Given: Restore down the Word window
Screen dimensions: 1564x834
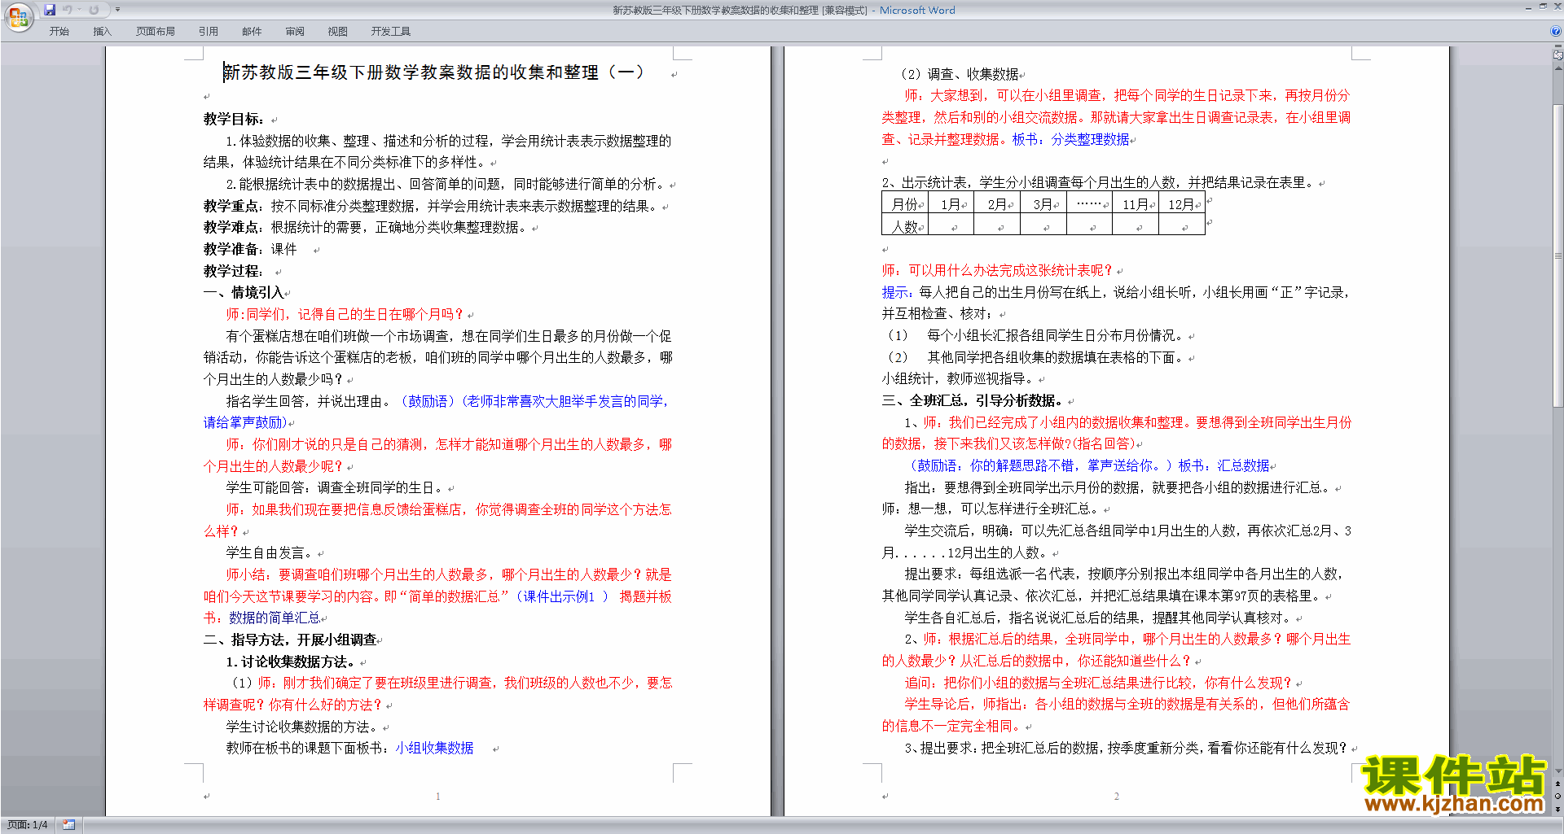Looking at the screenshot, I should point(1543,7).
